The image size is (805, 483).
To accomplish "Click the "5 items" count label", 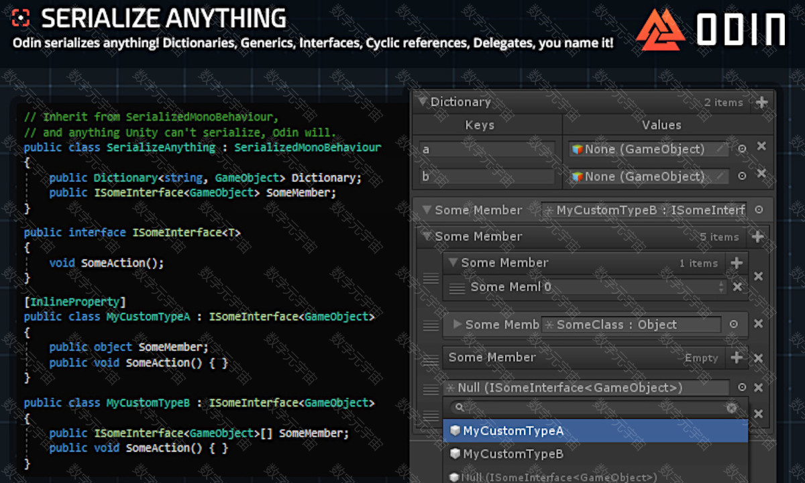I will tap(719, 237).
